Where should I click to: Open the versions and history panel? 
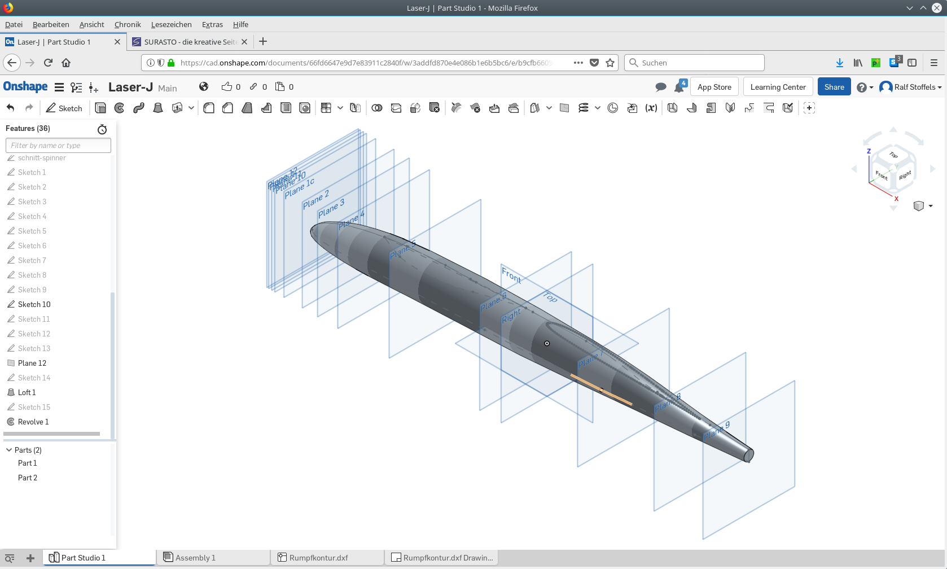click(x=76, y=87)
